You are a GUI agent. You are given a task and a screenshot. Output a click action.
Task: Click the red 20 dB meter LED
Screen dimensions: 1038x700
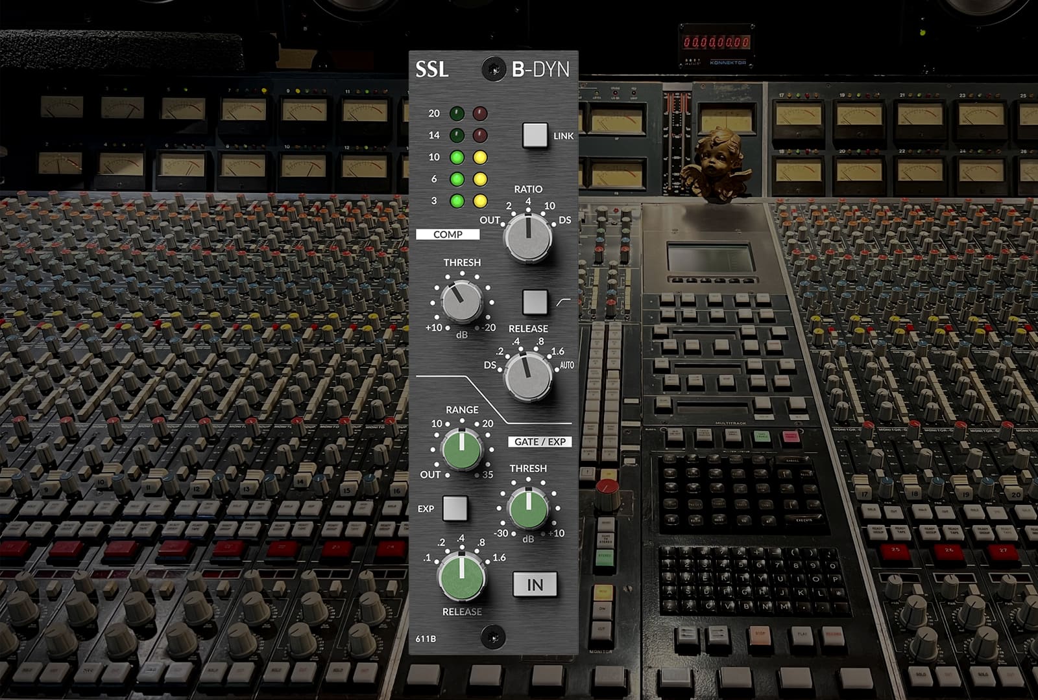(x=480, y=114)
